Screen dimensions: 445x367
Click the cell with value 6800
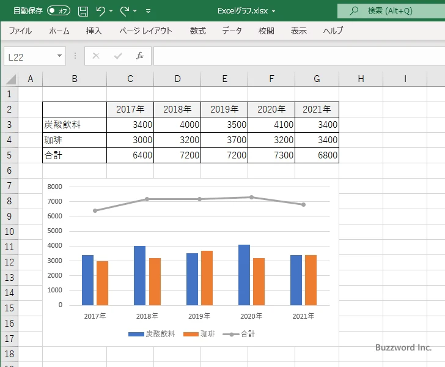317,155
